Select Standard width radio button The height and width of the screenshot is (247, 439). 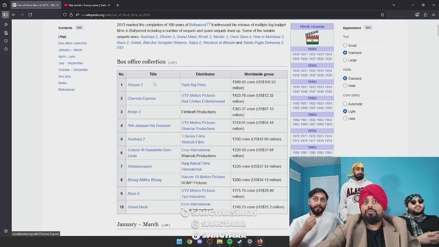click(345, 78)
